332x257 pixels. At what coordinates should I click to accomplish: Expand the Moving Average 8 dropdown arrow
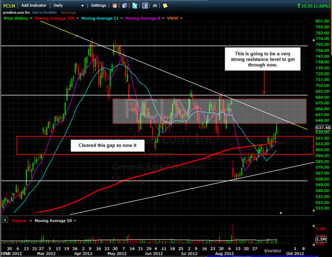point(163,18)
